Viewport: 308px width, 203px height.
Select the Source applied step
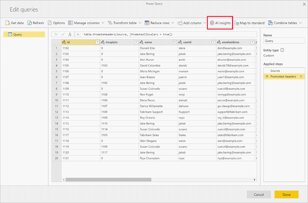(x=284, y=70)
